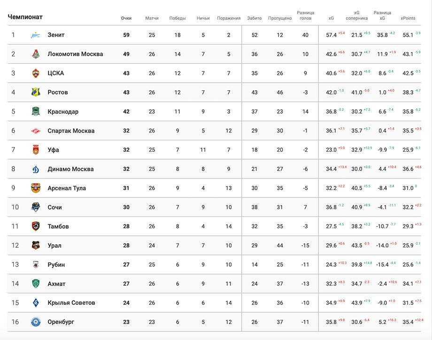Click the Lokomotiv Moscow club crest

36,54
